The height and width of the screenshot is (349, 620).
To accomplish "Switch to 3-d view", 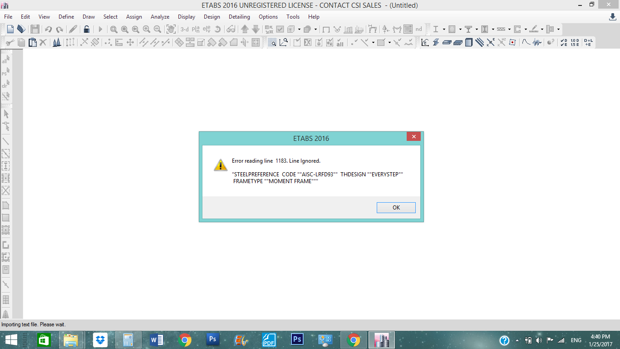I will pyautogui.click(x=185, y=29).
